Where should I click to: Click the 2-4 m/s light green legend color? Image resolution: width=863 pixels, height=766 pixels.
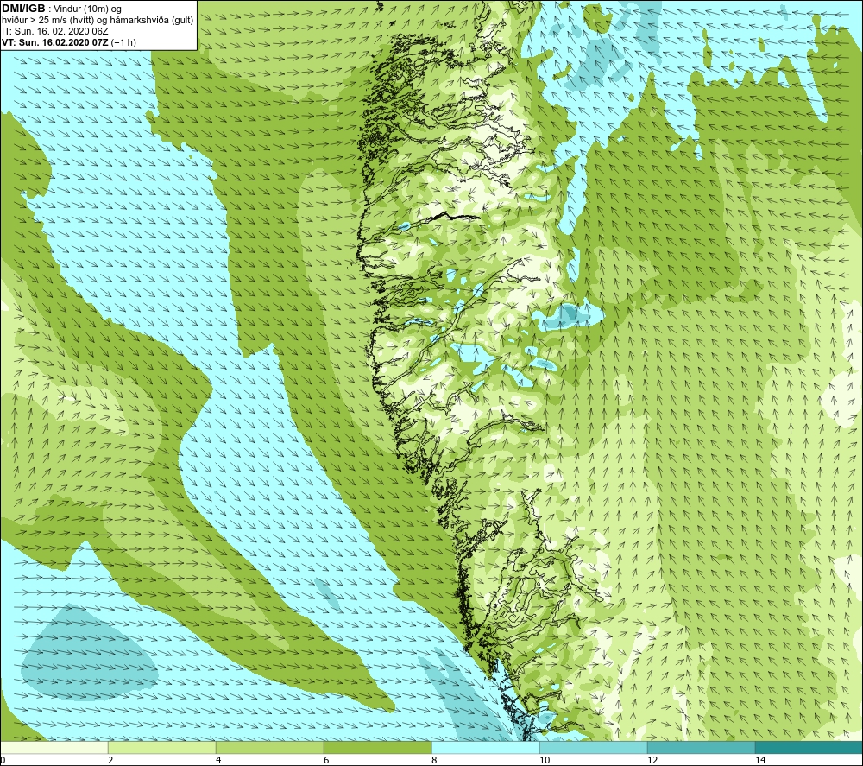click(162, 747)
